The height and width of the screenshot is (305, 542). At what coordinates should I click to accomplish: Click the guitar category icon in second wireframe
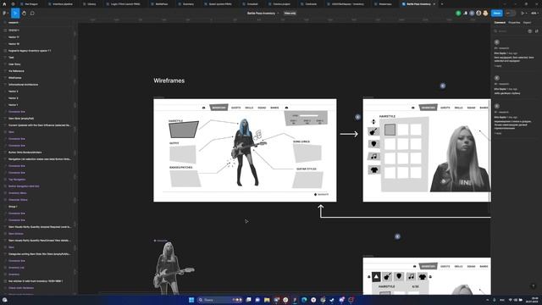point(373,131)
